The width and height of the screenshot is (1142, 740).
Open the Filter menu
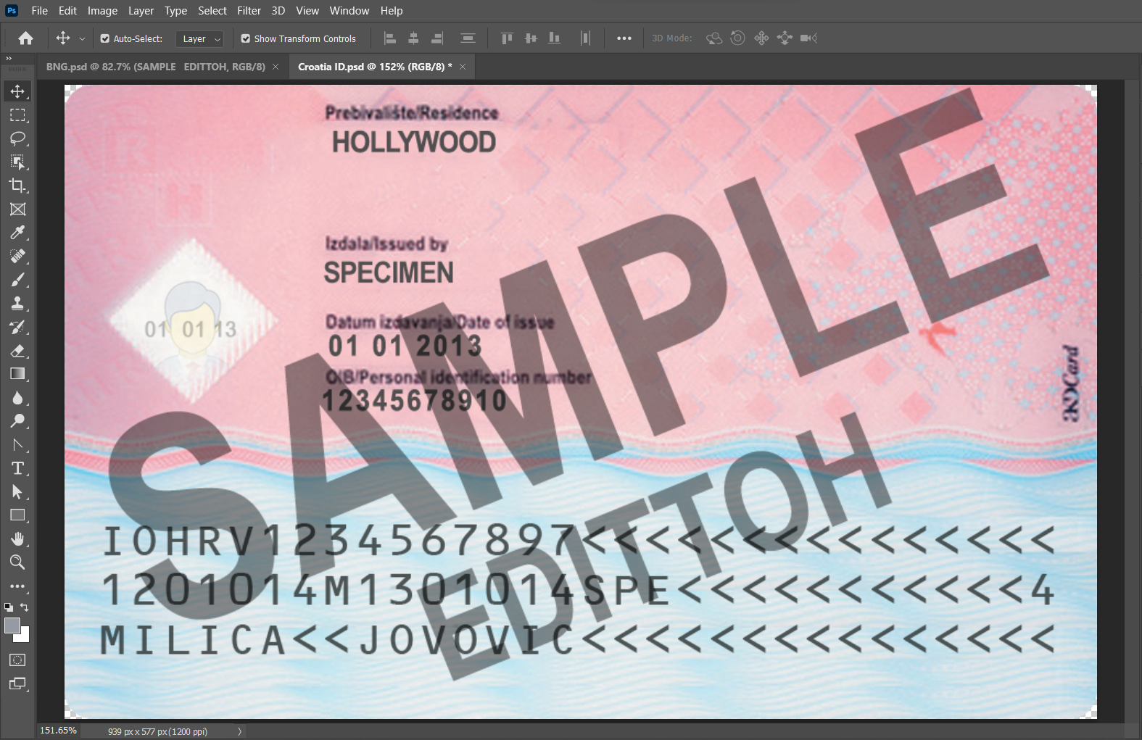point(249,11)
